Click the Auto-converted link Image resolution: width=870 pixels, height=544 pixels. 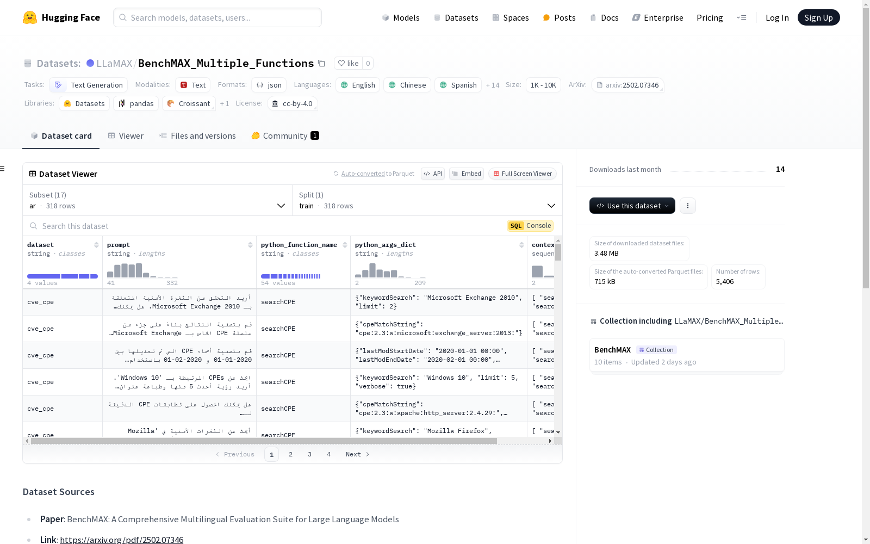[x=363, y=174]
